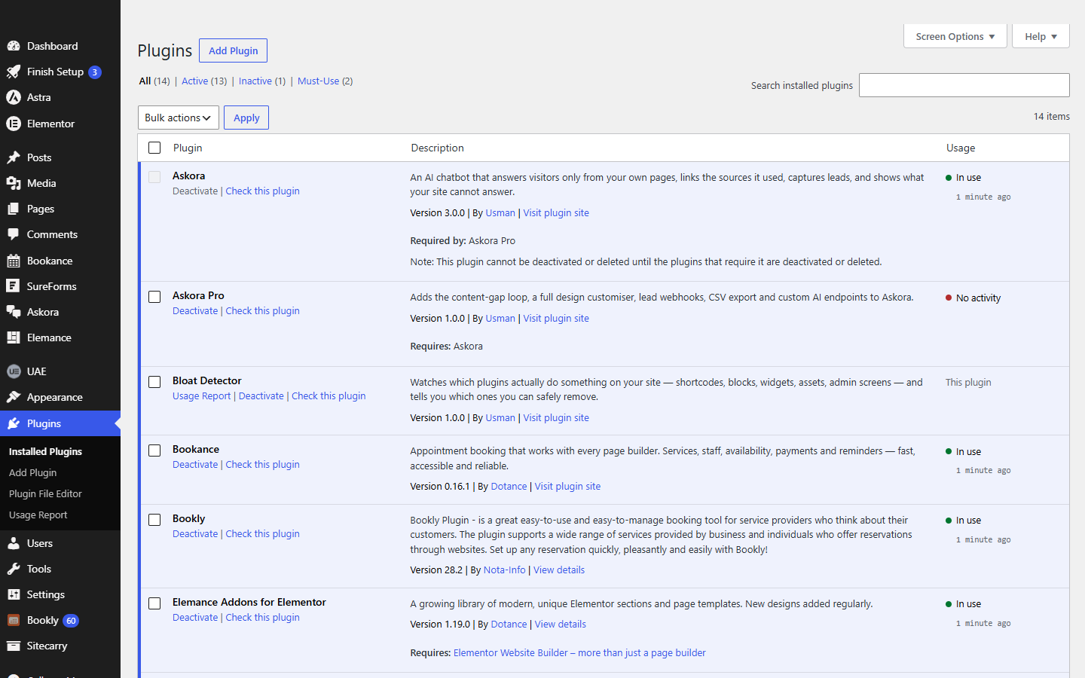Click the Add Plugin button

pyautogui.click(x=233, y=50)
